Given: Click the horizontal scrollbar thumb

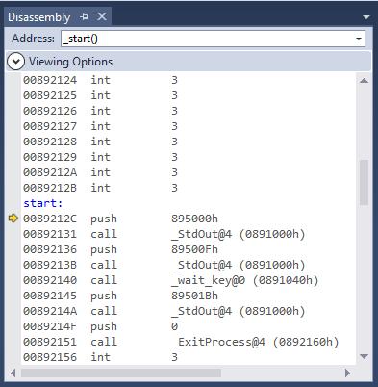Looking at the screenshot, I should click(121, 373).
